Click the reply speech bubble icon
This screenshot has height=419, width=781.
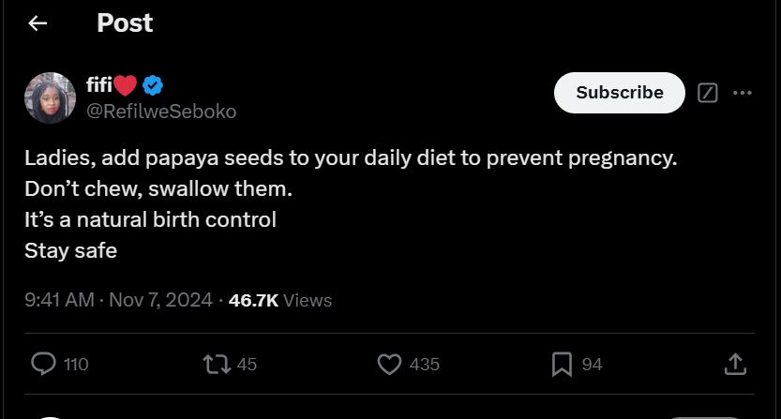[x=43, y=364]
